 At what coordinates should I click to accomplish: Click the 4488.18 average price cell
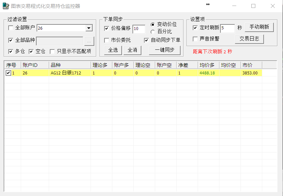[x=209, y=73]
